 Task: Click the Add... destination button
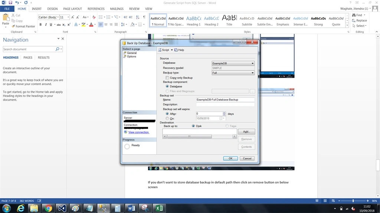pyautogui.click(x=246, y=132)
